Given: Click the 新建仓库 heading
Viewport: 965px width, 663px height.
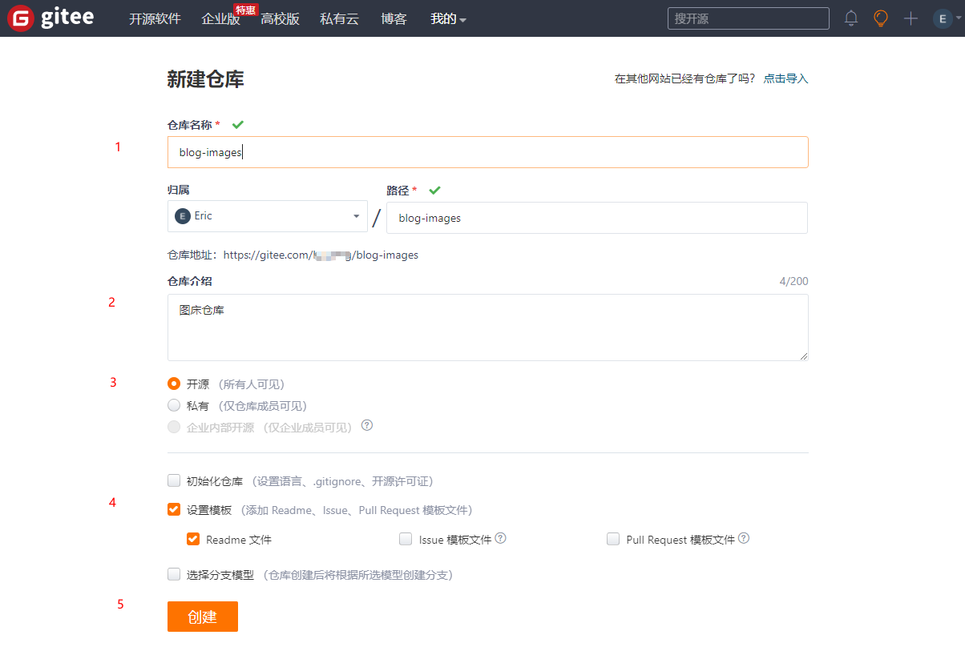Looking at the screenshot, I should [x=206, y=79].
